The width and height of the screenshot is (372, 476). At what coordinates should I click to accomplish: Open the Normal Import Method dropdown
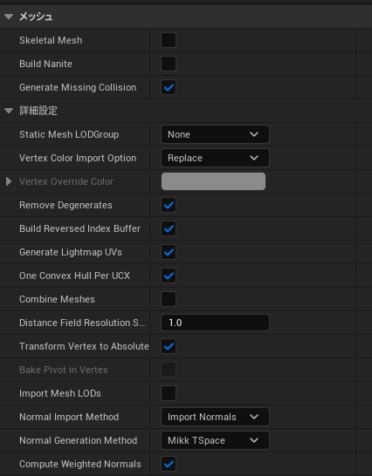pyautogui.click(x=215, y=417)
